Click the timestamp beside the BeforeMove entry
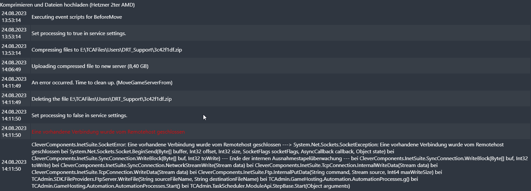 point(14,17)
